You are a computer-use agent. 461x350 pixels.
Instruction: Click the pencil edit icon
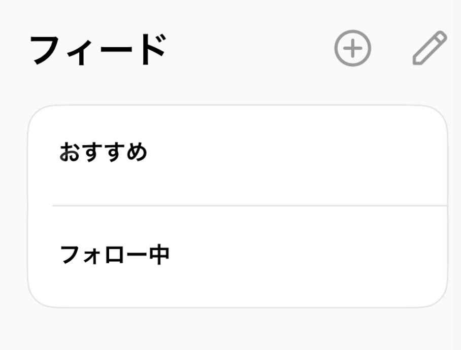tap(430, 48)
